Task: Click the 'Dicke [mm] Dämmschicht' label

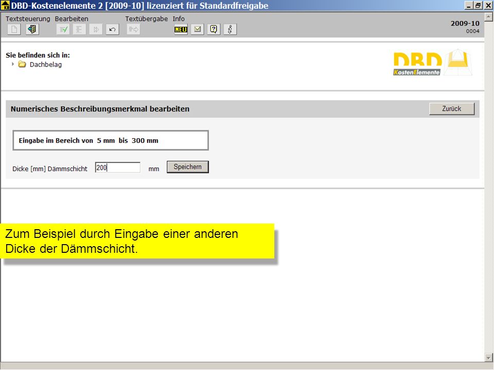Action: [x=50, y=169]
